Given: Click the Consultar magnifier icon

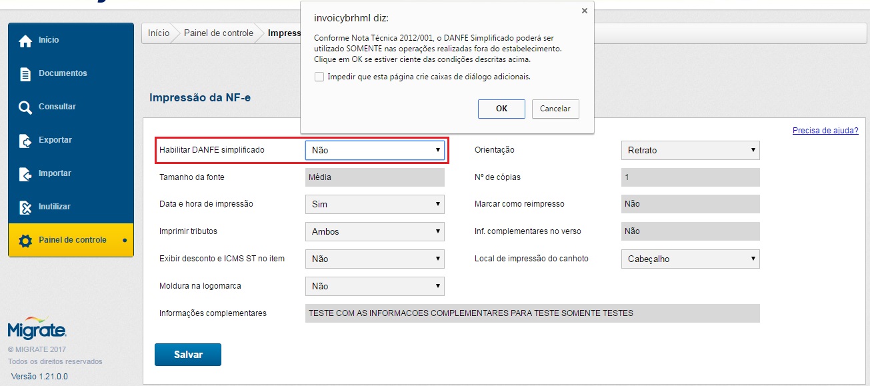Looking at the screenshot, I should [25, 107].
